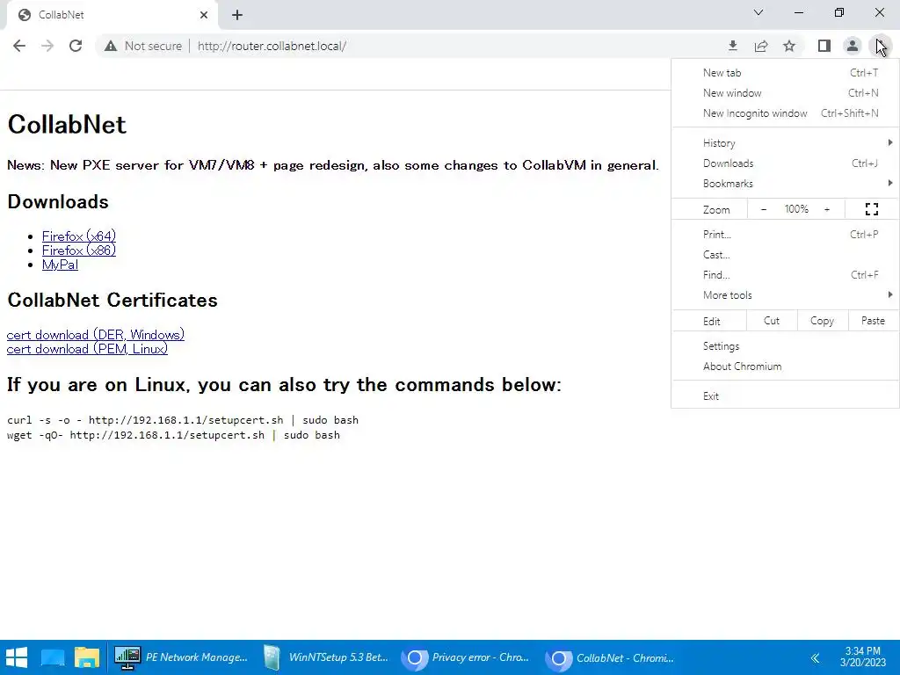This screenshot has height=675, width=900.
Task: Close the CollabNet tab
Action: [204, 15]
